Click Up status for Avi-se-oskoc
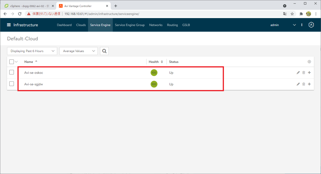Image resolution: width=321 pixels, height=174 pixels. point(171,73)
